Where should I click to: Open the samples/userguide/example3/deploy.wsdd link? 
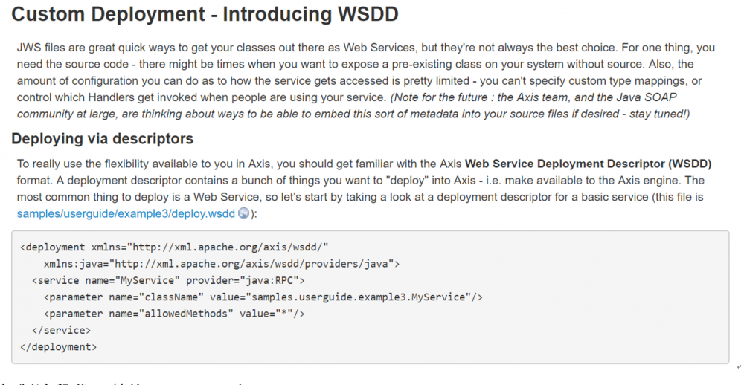coord(127,213)
